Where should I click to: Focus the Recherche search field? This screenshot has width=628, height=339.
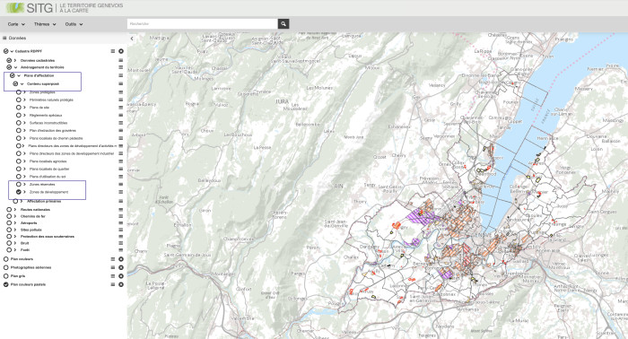point(202,24)
